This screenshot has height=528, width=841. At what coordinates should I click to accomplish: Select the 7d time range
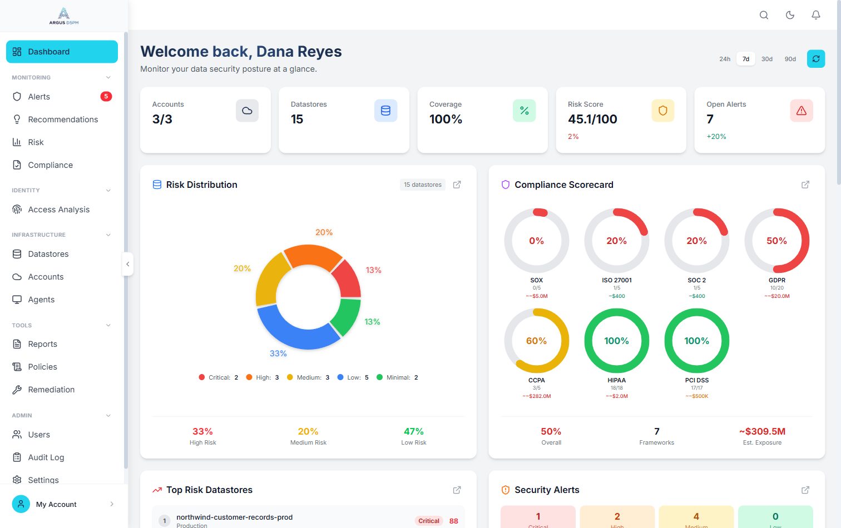[746, 59]
